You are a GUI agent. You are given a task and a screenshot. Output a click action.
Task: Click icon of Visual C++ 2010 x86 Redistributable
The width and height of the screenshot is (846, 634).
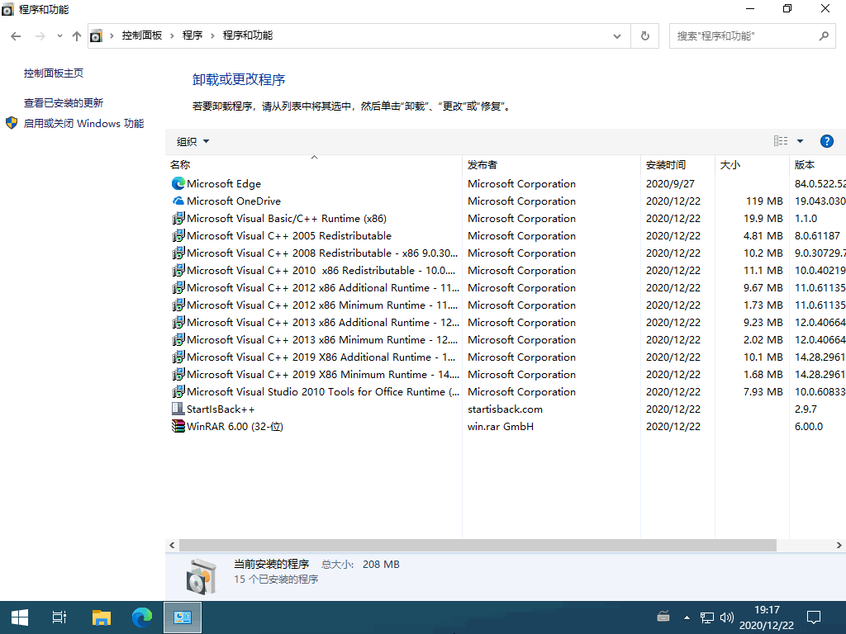point(178,270)
